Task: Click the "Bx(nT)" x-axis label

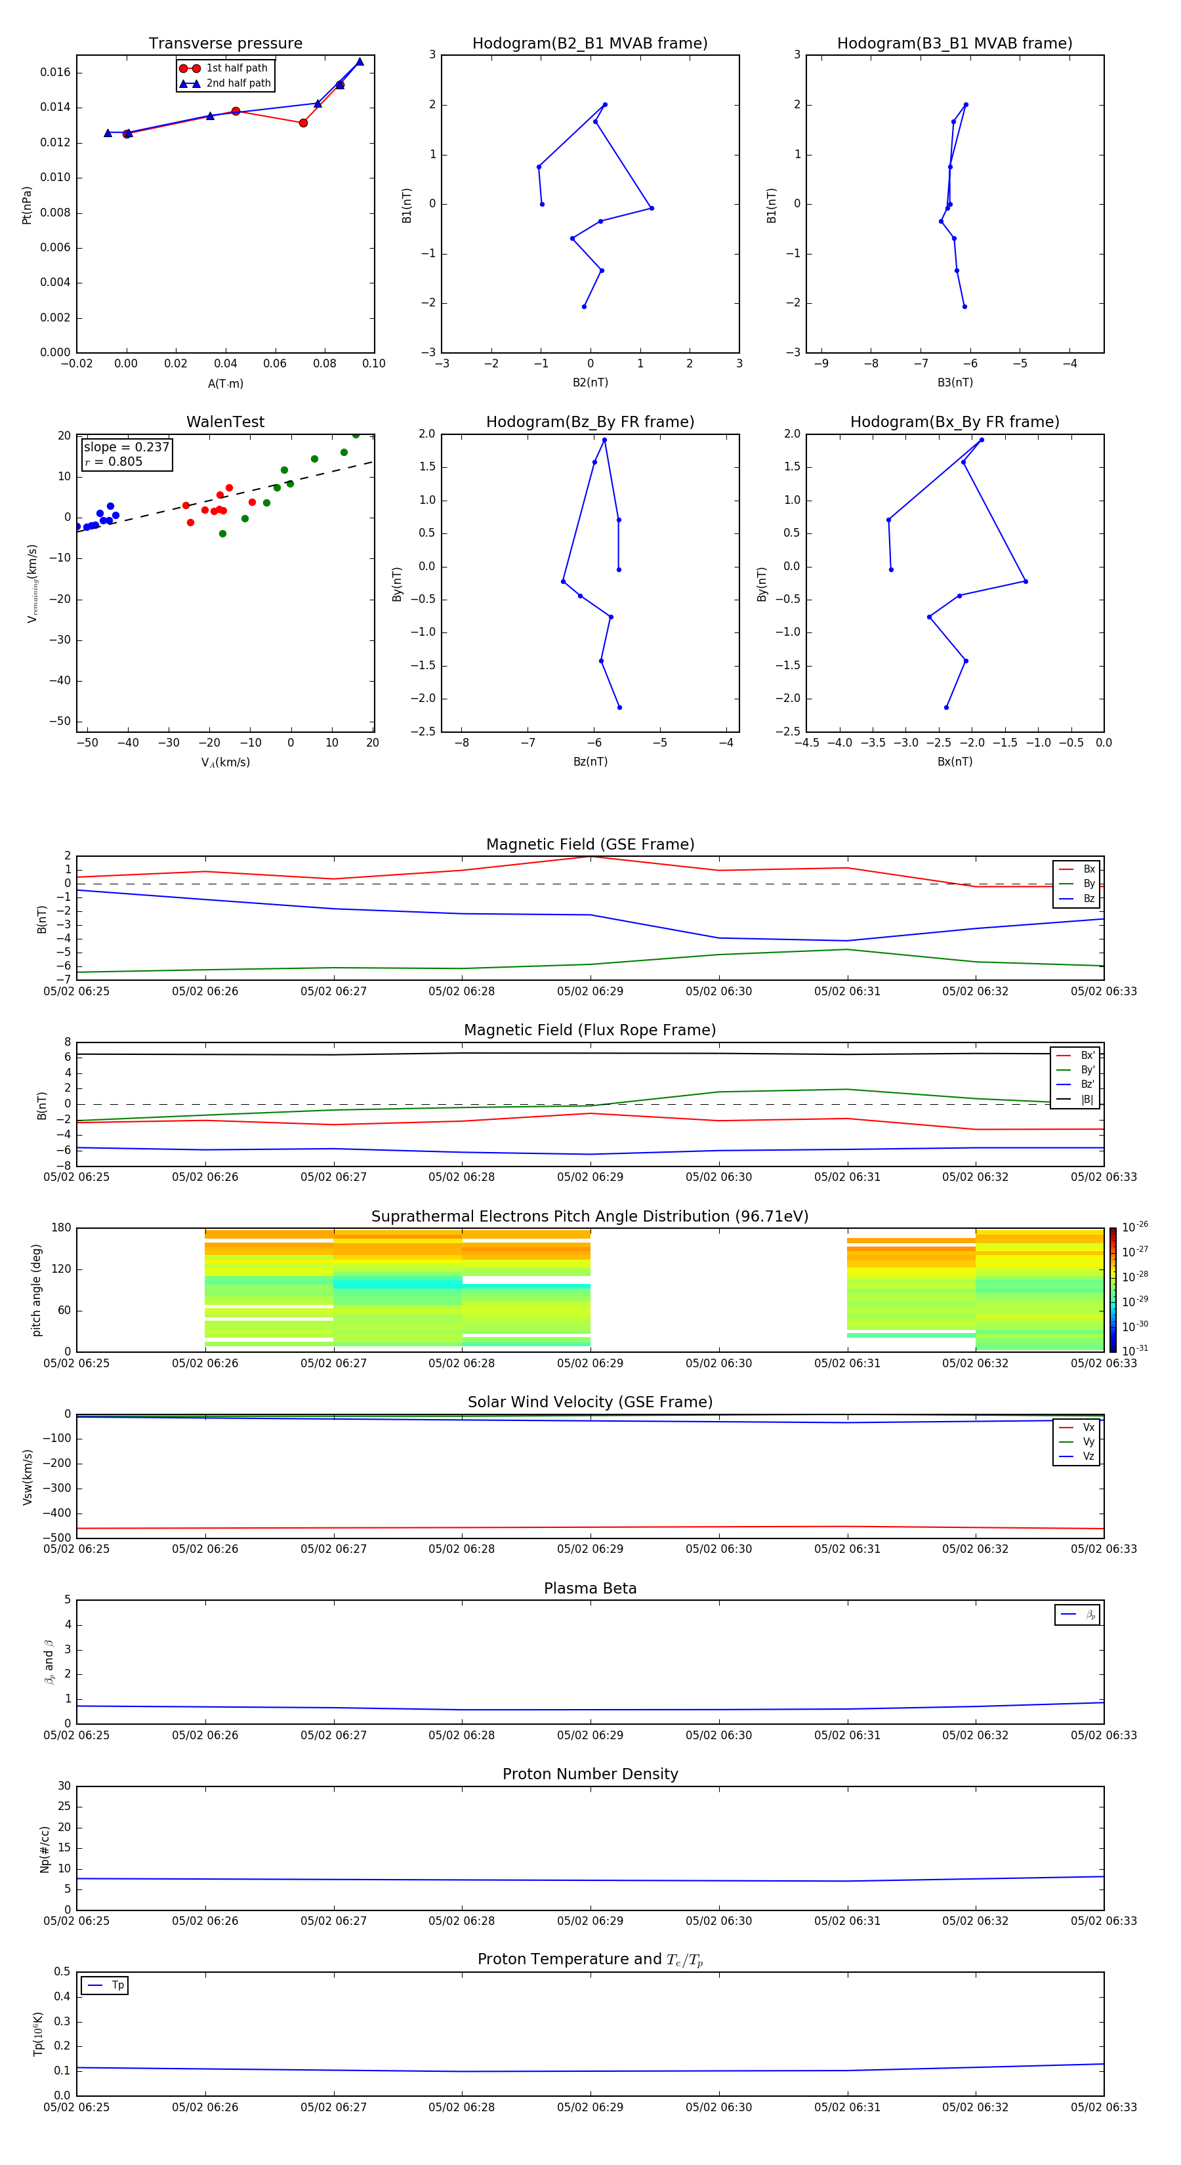Action: [955, 762]
